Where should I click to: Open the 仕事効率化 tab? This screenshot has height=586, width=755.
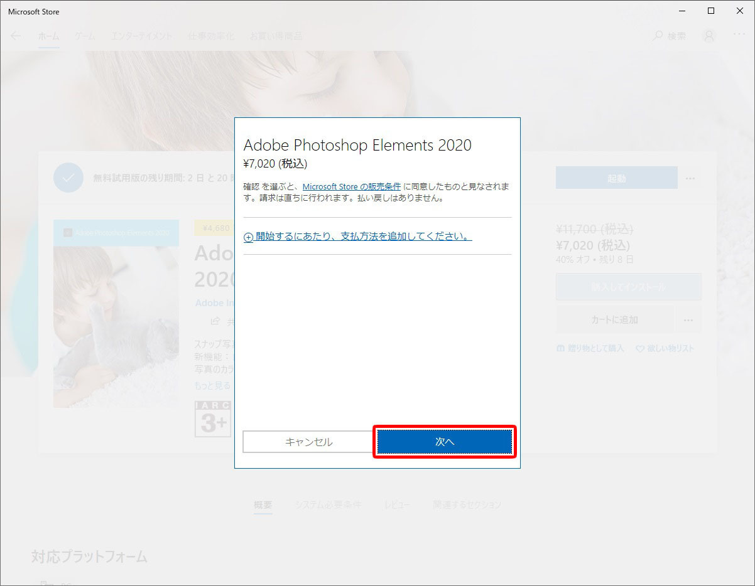211,36
